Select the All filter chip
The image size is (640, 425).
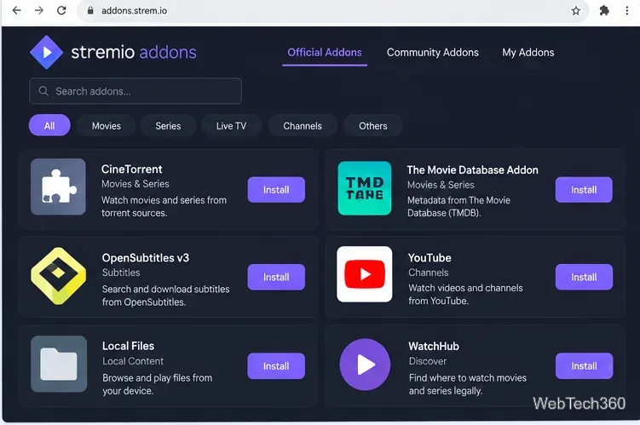pyautogui.click(x=49, y=125)
